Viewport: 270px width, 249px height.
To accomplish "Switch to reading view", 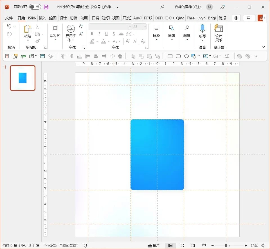I will point(193,246).
